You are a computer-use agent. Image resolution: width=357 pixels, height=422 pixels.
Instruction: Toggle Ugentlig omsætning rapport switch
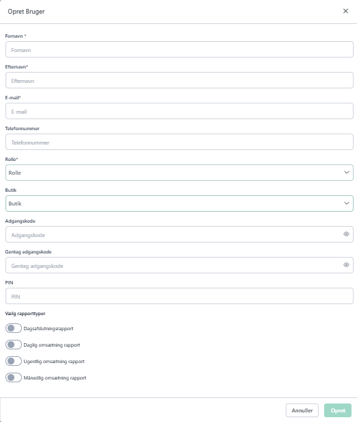pyautogui.click(x=14, y=361)
